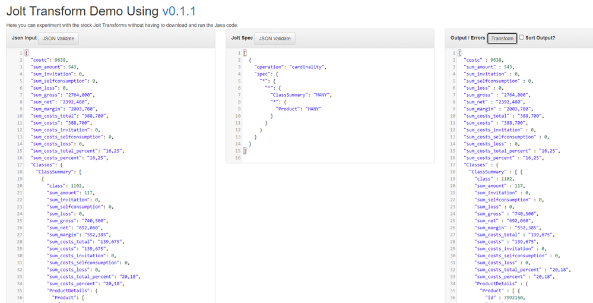Click "id" : 7992160 line in Output

click(x=505, y=298)
